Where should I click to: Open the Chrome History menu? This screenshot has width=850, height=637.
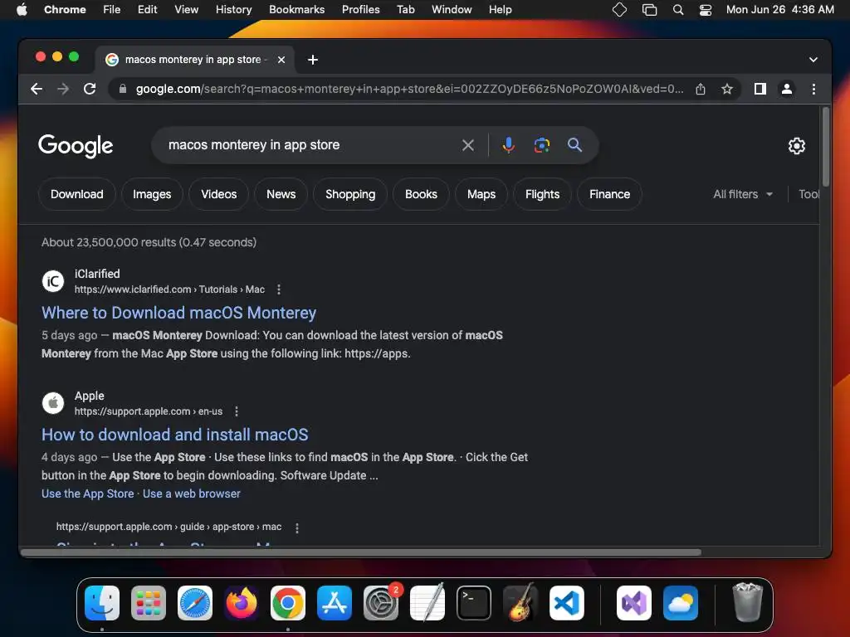233,10
